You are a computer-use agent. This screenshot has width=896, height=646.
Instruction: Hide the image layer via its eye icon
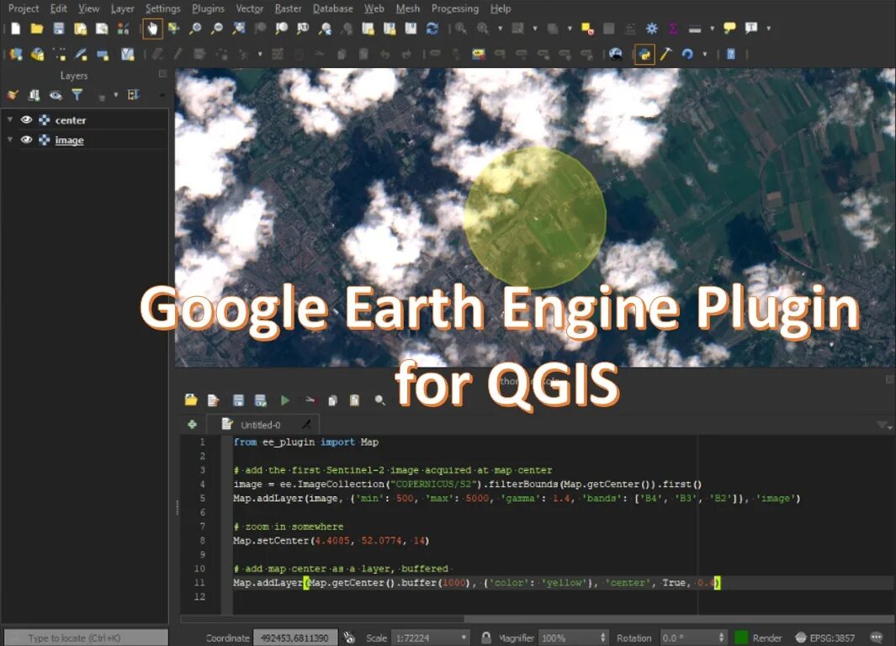pyautogui.click(x=26, y=140)
